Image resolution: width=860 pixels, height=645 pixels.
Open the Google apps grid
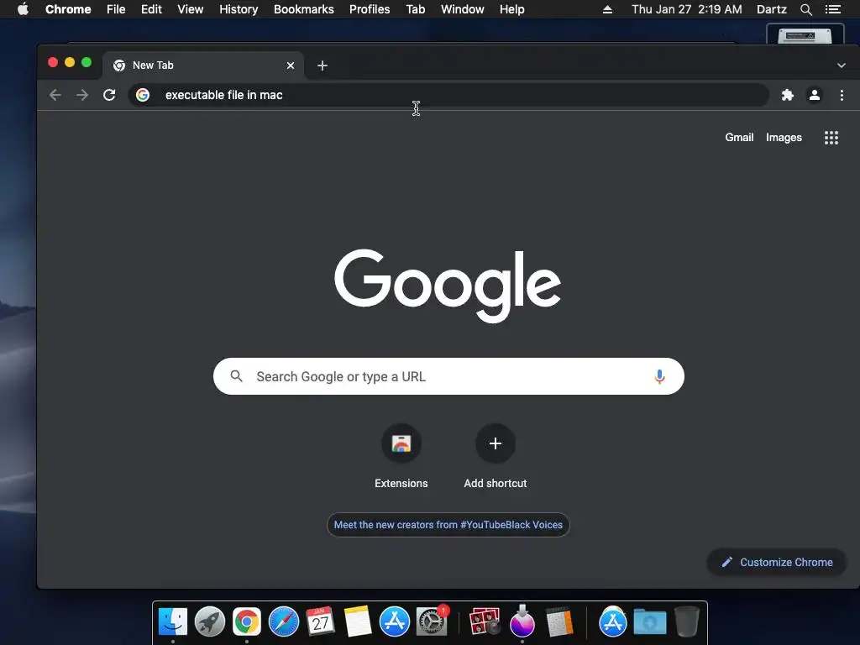pyautogui.click(x=831, y=138)
